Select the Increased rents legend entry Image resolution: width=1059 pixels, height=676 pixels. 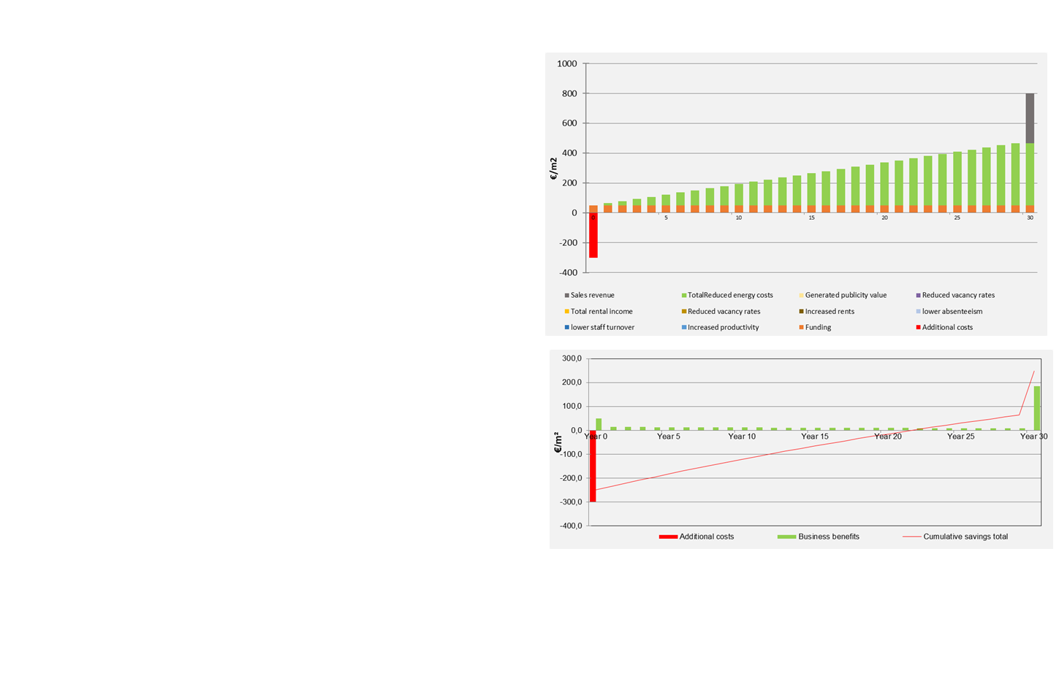(x=829, y=312)
